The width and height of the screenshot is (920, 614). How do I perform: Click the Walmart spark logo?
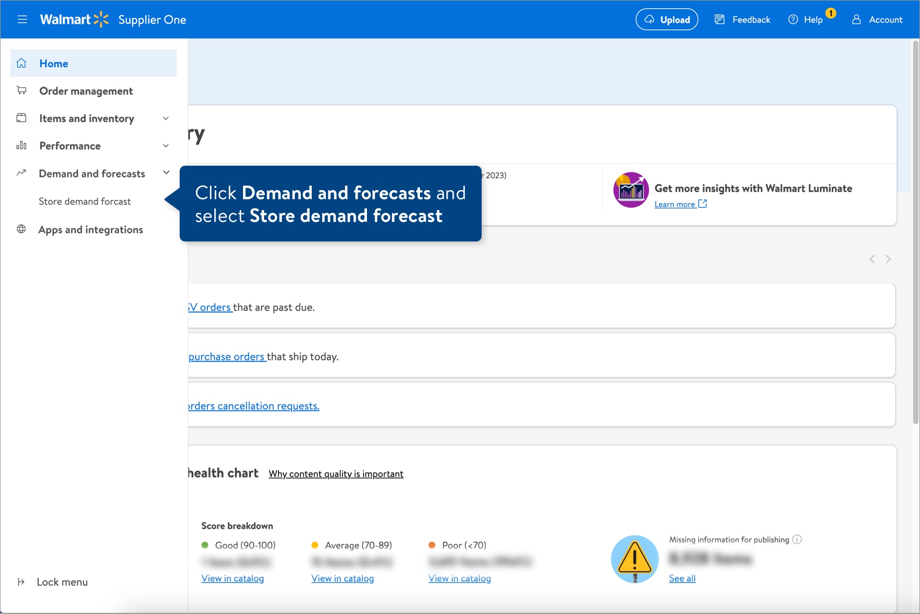pos(101,18)
